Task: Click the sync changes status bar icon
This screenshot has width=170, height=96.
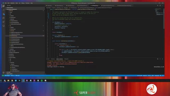Action: click(12, 75)
